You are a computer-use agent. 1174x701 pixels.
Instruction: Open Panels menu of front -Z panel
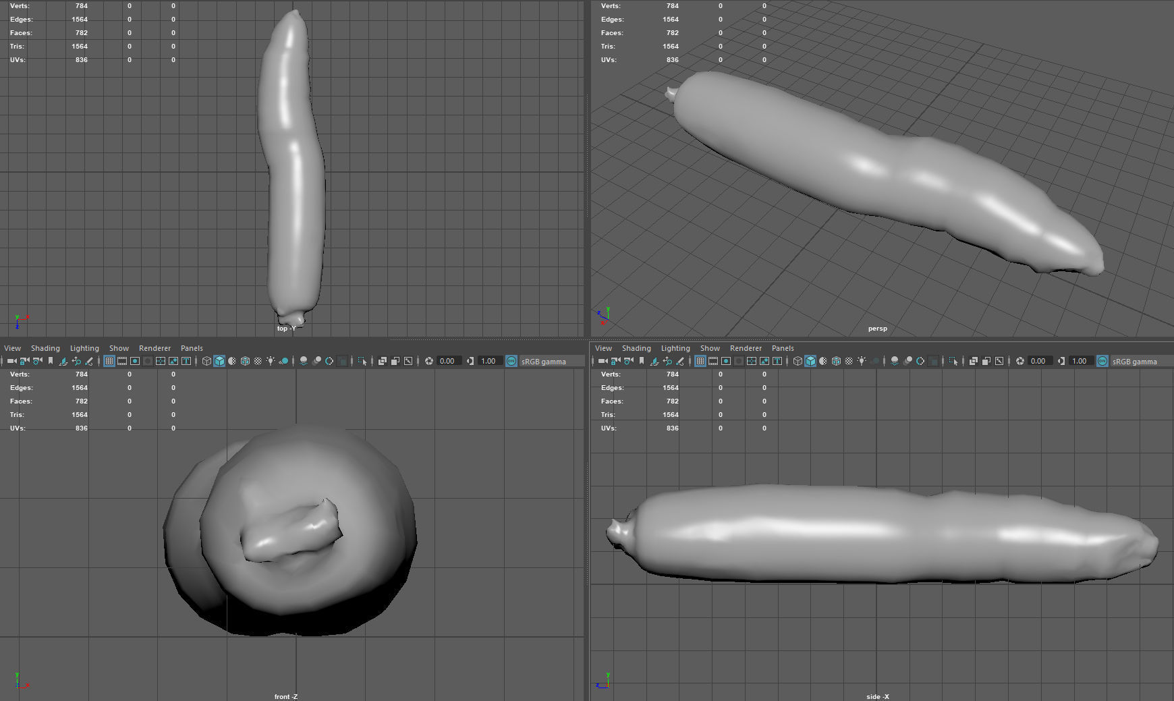192,348
